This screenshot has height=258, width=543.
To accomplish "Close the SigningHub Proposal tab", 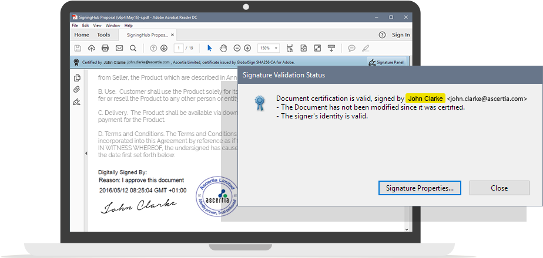I will 172,35.
